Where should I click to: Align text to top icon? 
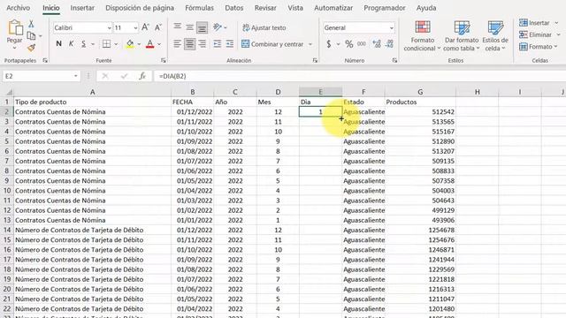pos(177,27)
